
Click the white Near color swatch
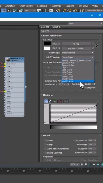tap(47, 48)
